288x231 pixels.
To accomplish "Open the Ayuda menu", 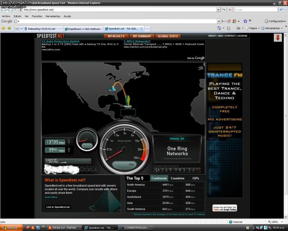I will point(67,16).
